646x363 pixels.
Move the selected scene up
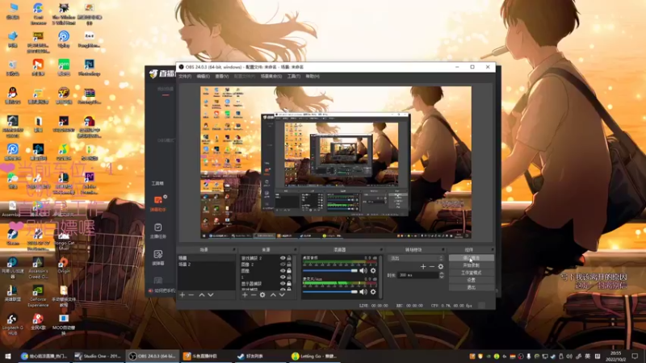(x=201, y=295)
